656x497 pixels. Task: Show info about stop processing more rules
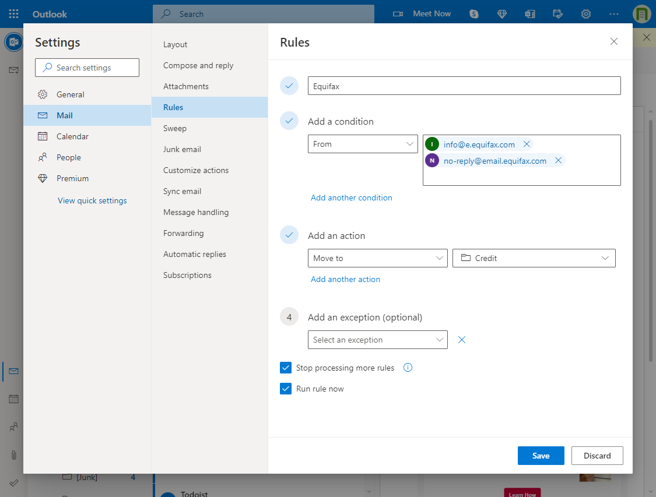pos(408,368)
